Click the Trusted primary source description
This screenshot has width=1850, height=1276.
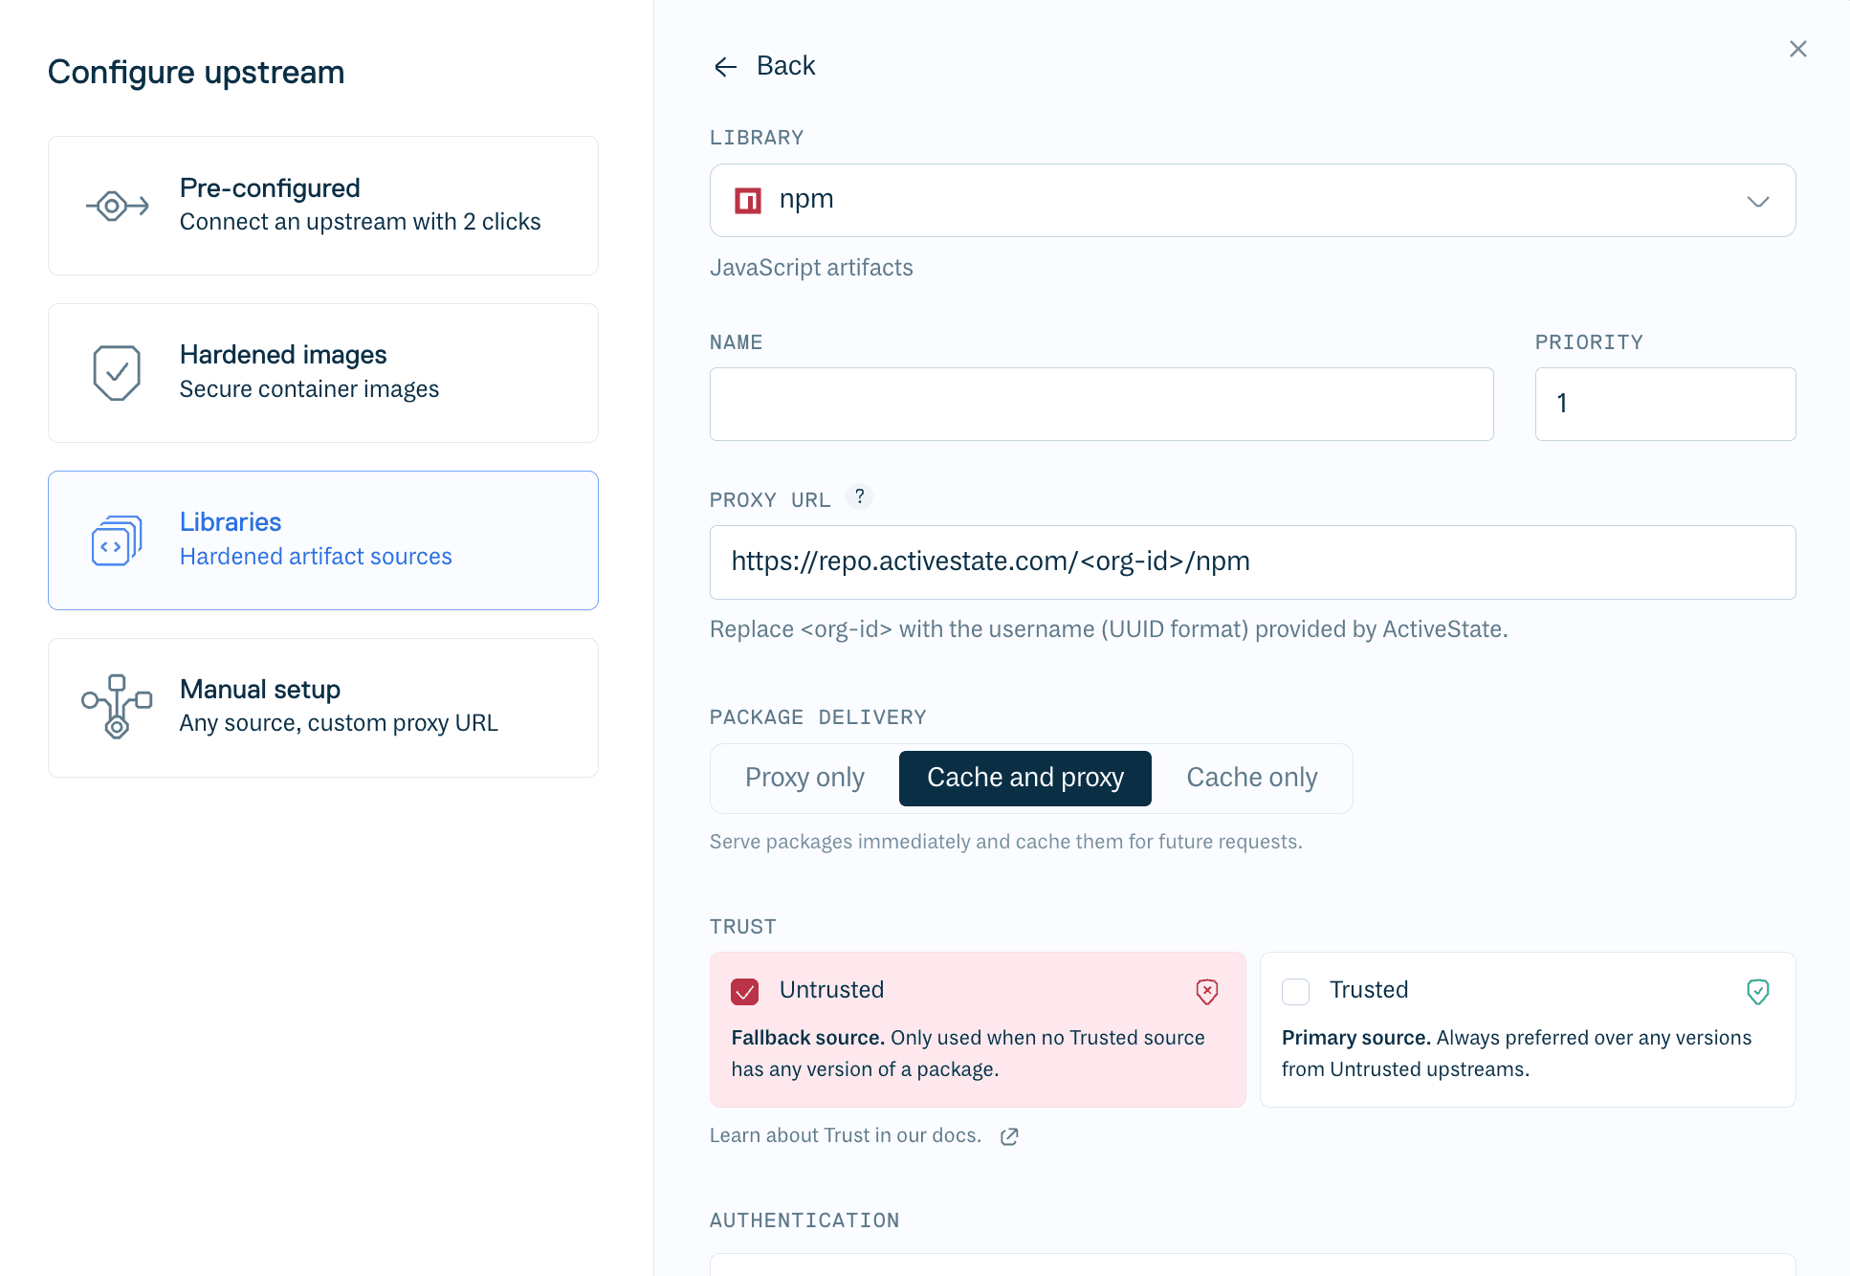click(x=1516, y=1053)
